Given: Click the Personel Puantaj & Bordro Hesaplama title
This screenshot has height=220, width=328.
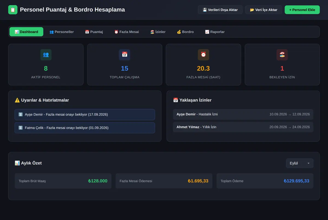Looking at the screenshot, I should [x=72, y=10].
